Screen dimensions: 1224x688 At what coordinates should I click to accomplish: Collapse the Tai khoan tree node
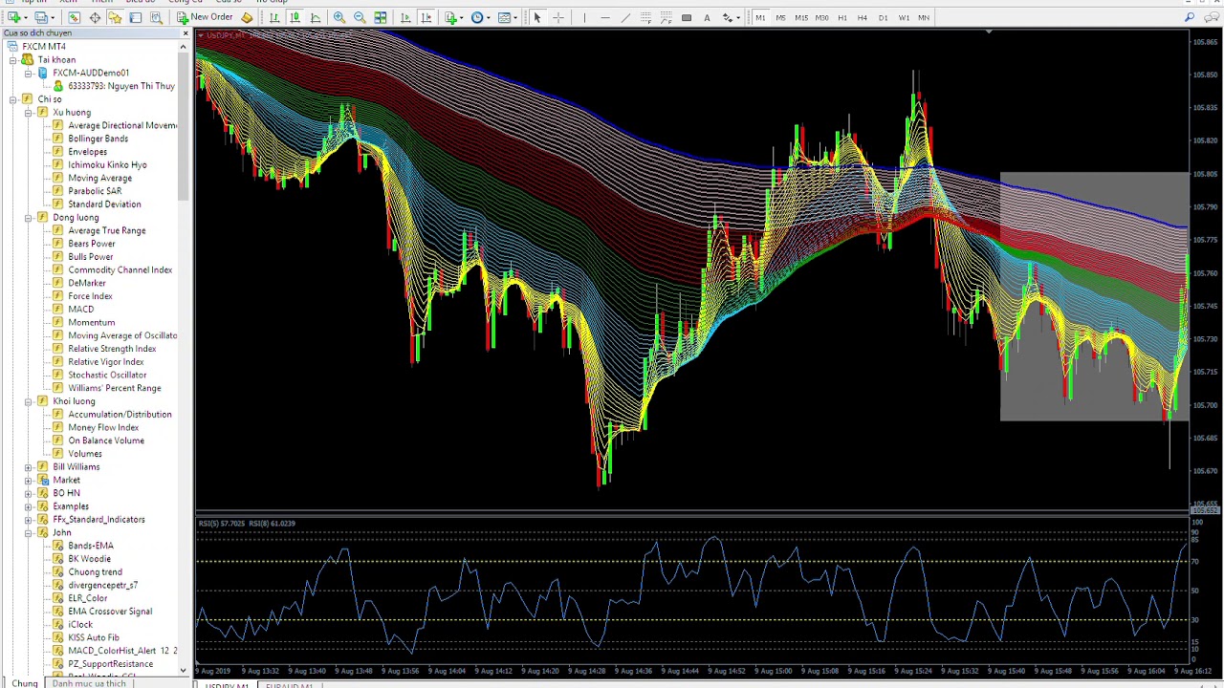coord(13,59)
